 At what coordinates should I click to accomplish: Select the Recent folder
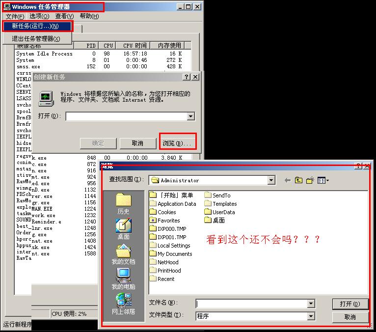162,279
